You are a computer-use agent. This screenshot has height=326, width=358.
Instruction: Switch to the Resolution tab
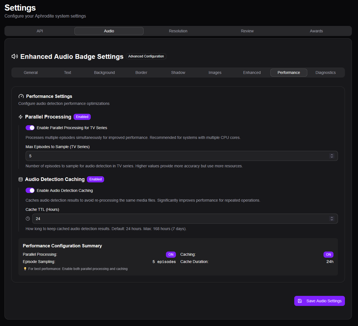tap(178, 31)
